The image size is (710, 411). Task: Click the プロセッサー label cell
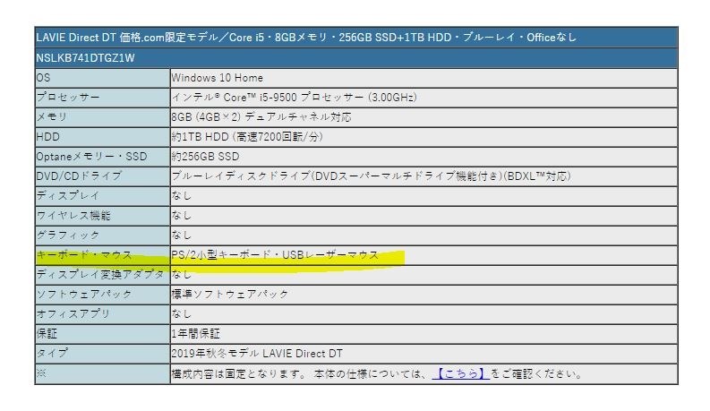click(x=102, y=98)
